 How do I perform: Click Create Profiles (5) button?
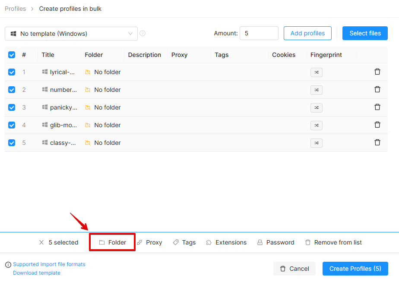point(355,269)
